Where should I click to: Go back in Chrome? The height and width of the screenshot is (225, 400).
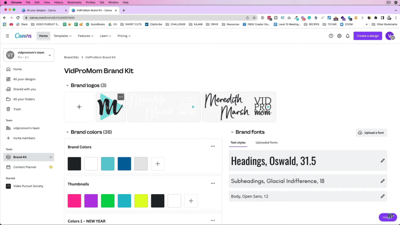[5, 18]
